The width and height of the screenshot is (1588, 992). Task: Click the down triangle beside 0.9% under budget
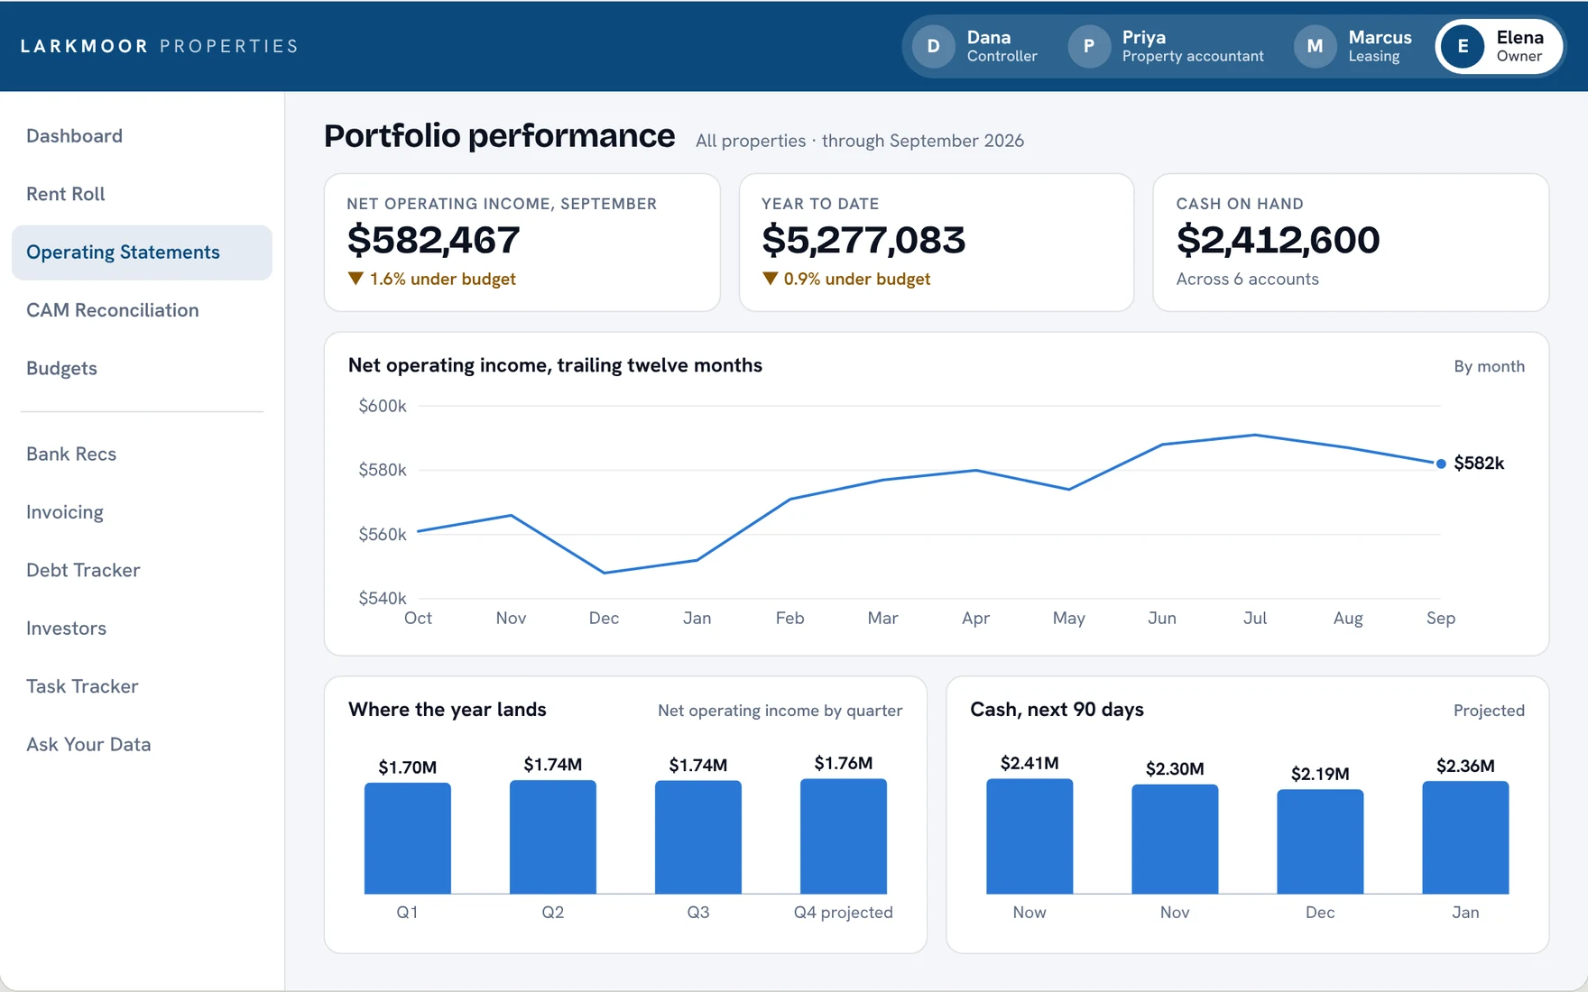coord(770,279)
